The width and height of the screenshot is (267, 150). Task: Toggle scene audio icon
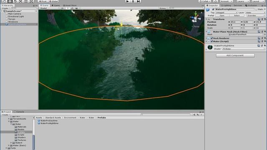pos(72,8)
